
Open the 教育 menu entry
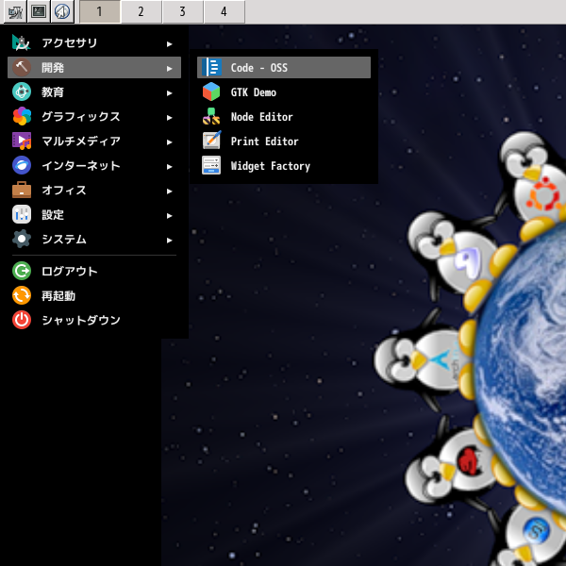click(x=94, y=92)
